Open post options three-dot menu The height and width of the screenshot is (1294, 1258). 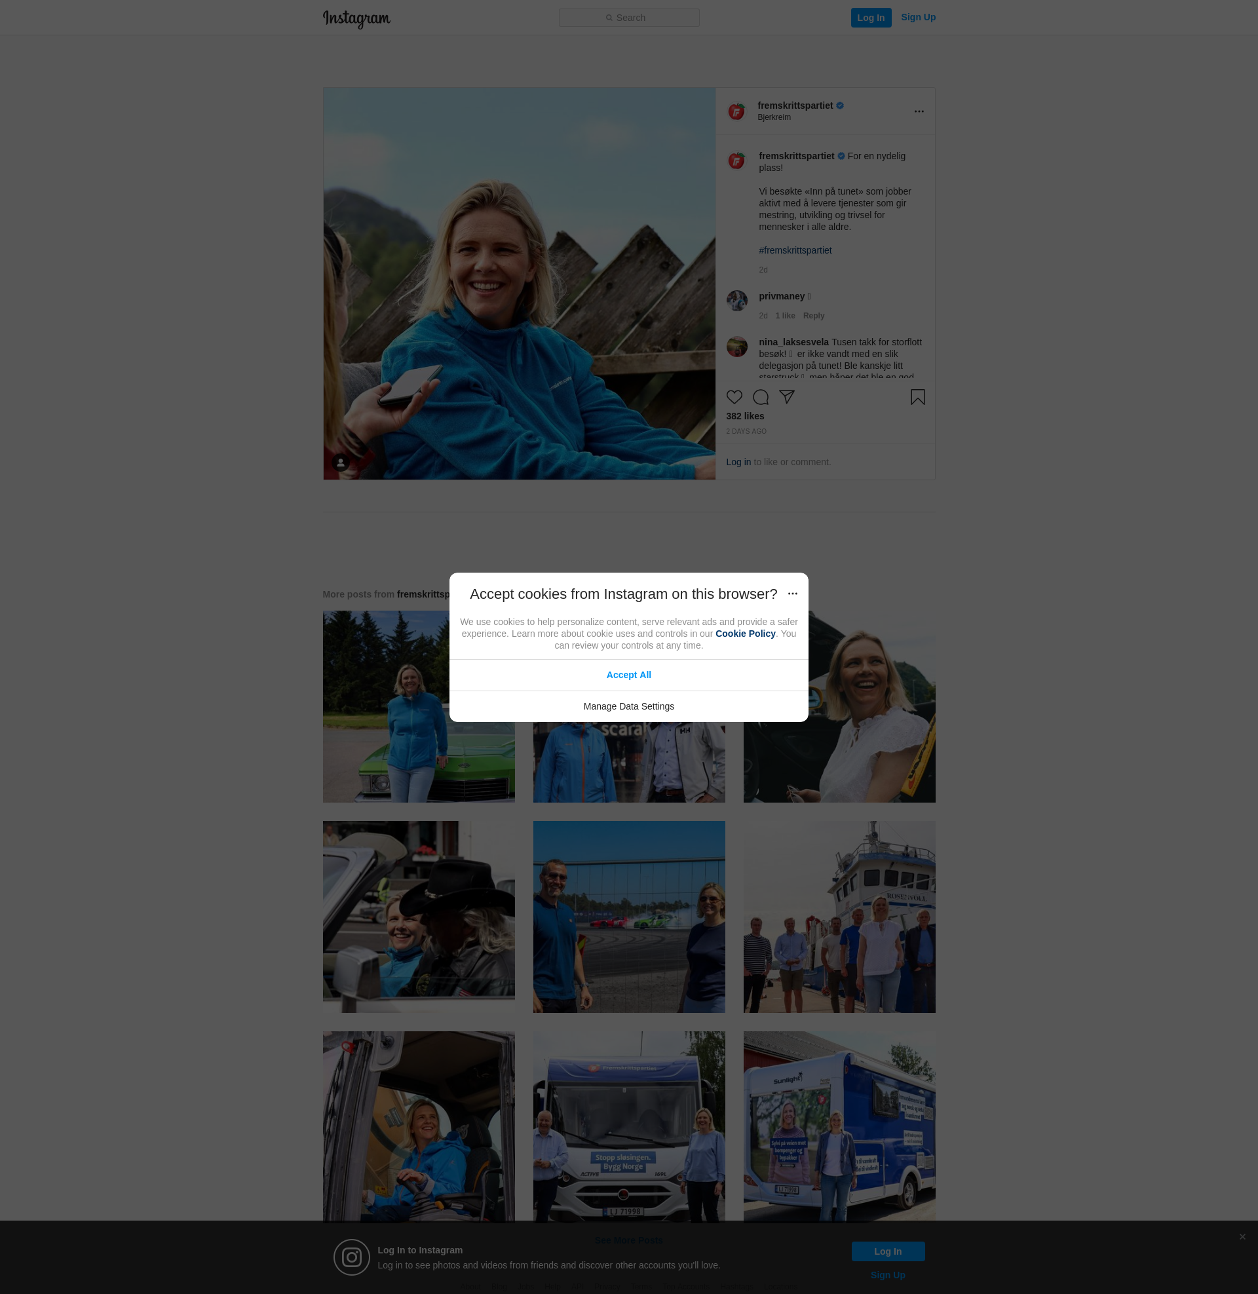tap(919, 111)
